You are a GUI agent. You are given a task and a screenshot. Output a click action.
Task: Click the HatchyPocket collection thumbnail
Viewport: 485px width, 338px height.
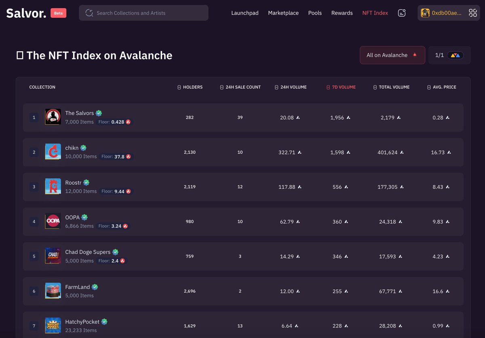pyautogui.click(x=53, y=326)
